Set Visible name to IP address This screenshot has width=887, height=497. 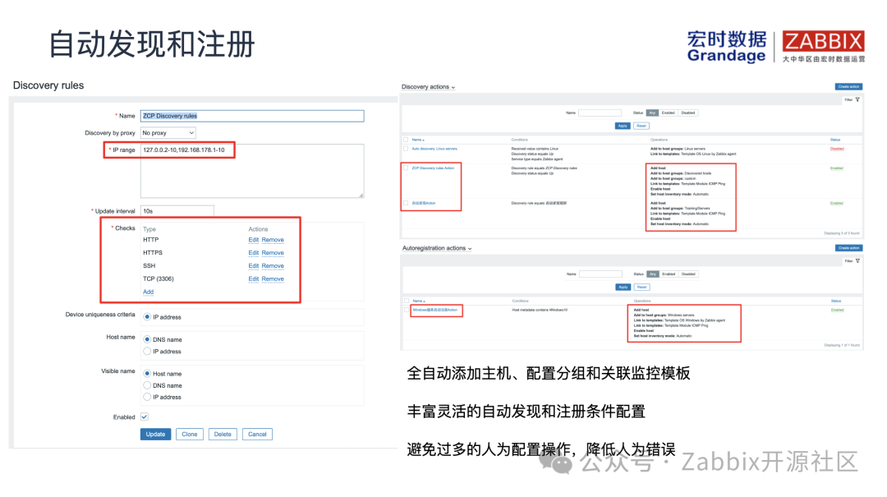(x=147, y=397)
